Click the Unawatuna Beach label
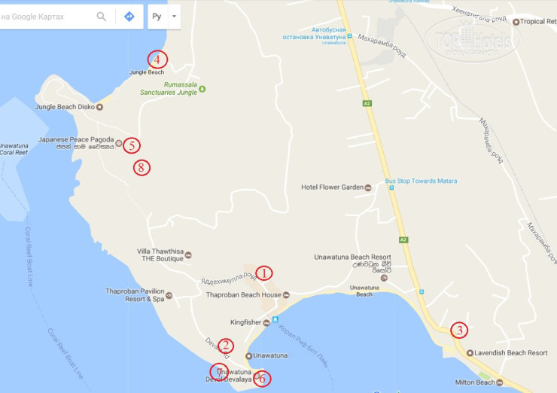Image resolution: width=557 pixels, height=393 pixels. point(364,291)
